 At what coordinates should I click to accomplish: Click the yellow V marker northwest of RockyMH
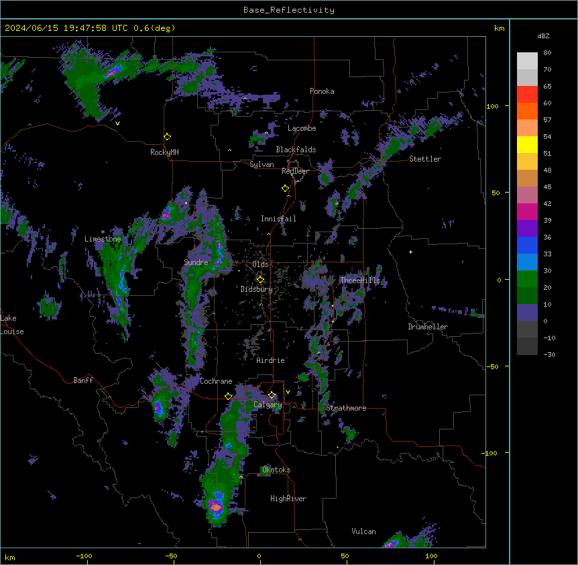[x=117, y=123]
